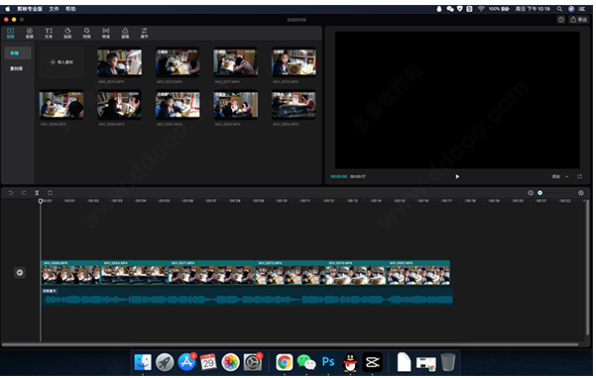Click the timeline zoom-in icon
The image size is (596, 378).
[x=581, y=193]
